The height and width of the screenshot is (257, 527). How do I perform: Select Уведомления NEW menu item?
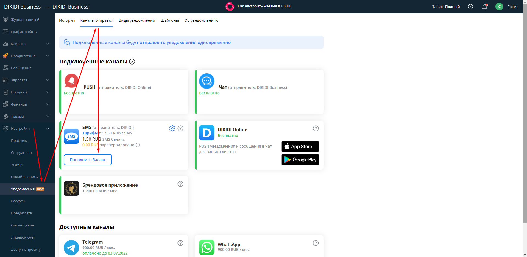coord(27,189)
